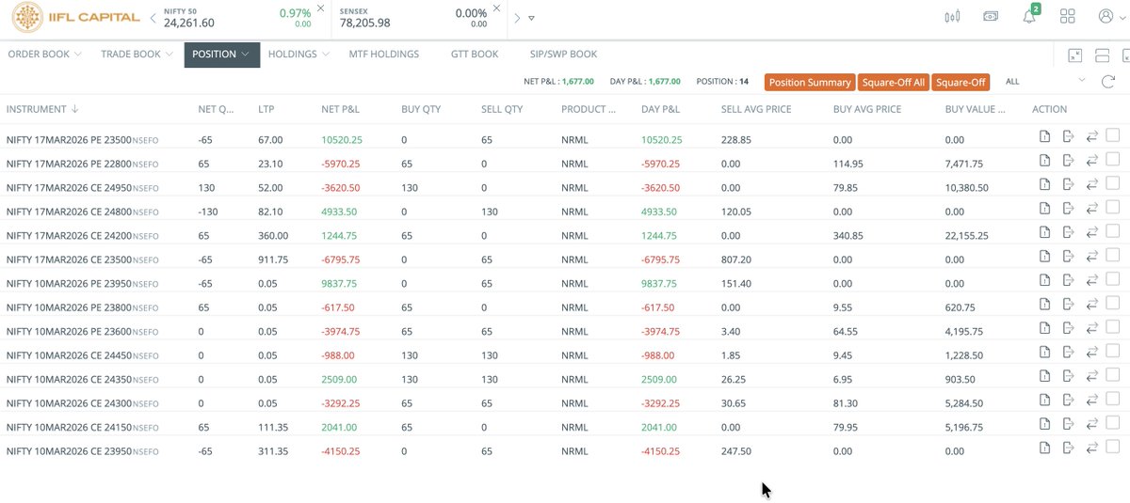This screenshot has width=1130, height=503.
Task: Tick checkbox for NIFTY 10MAR2026 PE 23950
Action: pos(1113,278)
